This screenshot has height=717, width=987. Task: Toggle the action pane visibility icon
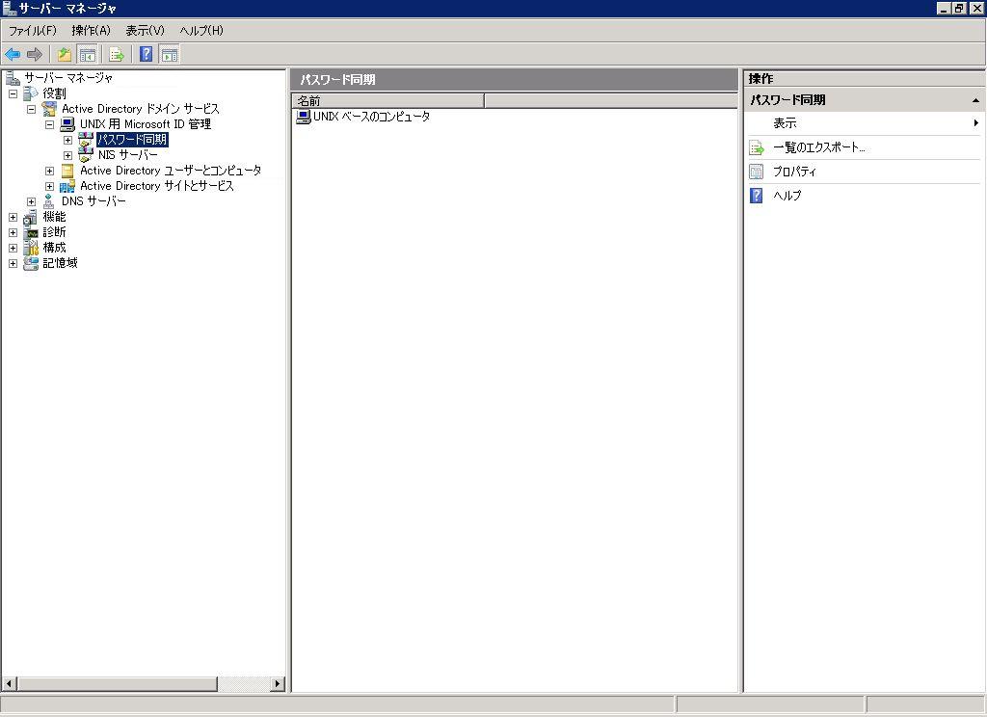pyautogui.click(x=170, y=54)
